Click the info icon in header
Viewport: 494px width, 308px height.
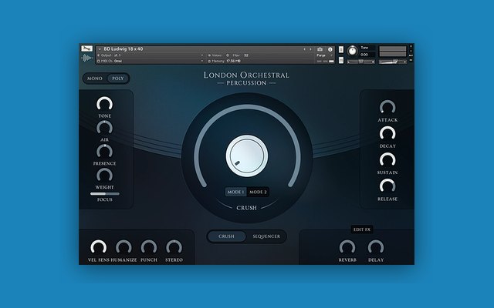tap(330, 49)
